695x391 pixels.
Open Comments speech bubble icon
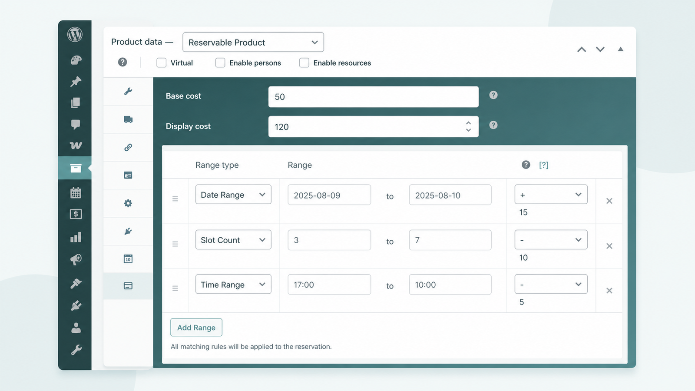(76, 124)
